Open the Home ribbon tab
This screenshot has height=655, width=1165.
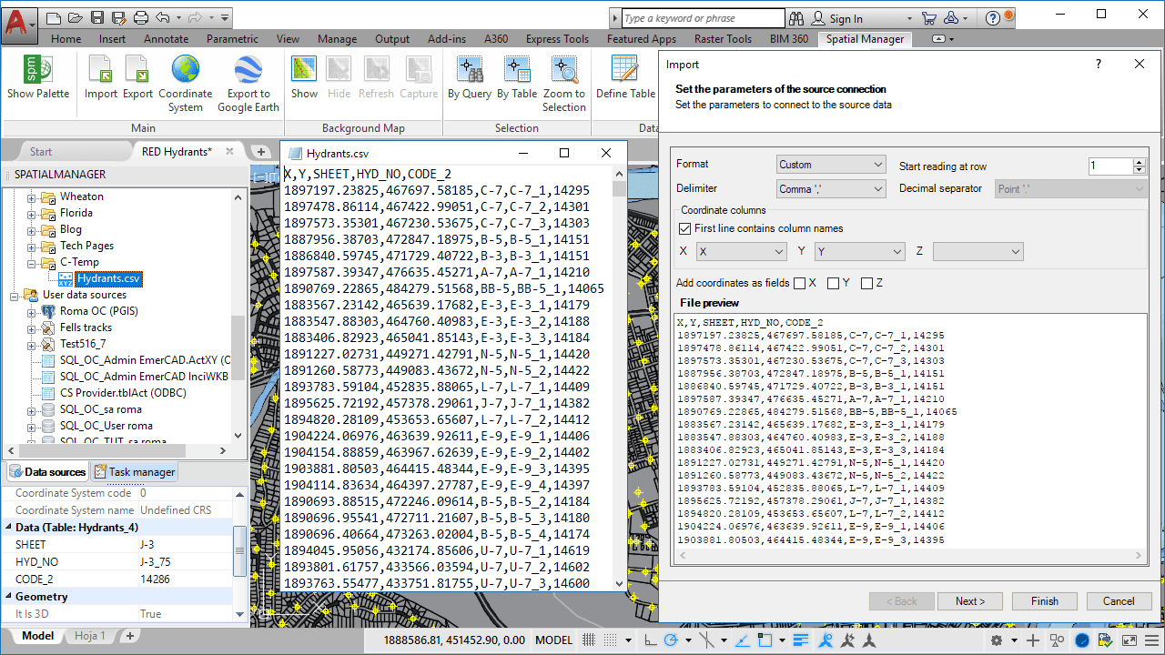click(x=66, y=39)
